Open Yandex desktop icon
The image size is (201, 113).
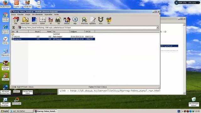click(x=5, y=40)
